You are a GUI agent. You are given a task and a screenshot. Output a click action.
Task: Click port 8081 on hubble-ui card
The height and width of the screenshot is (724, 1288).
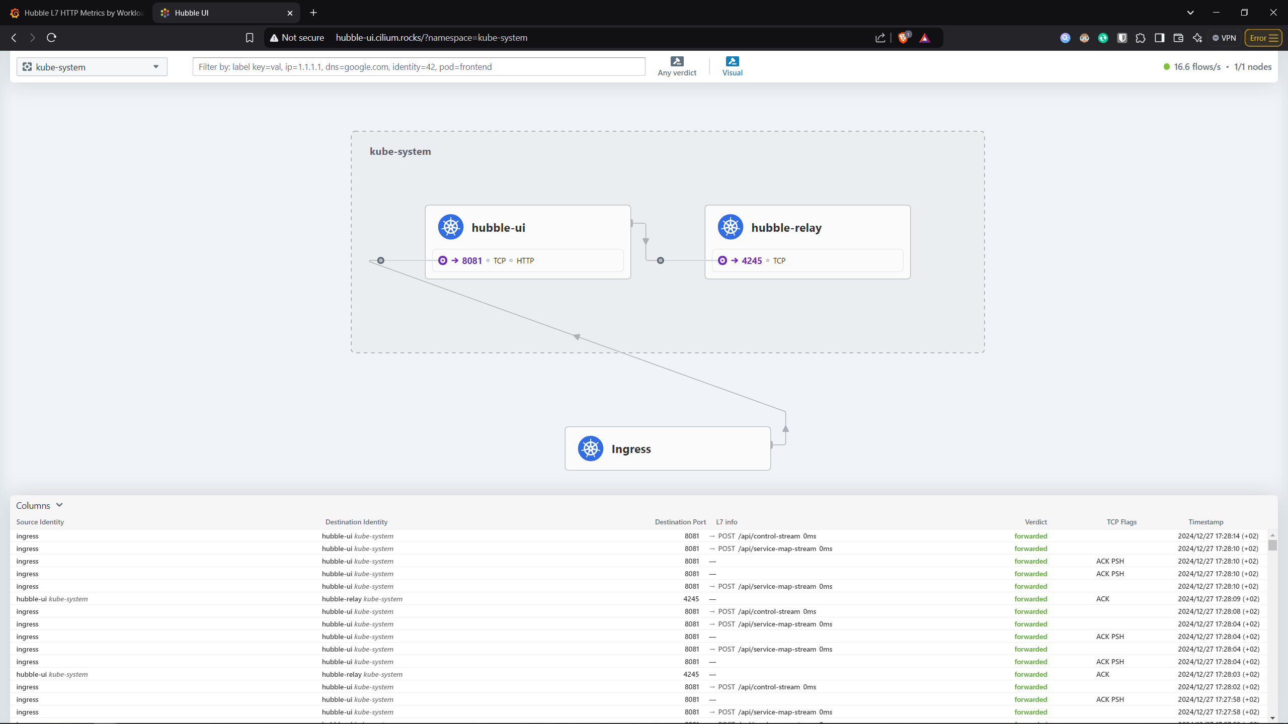pos(471,260)
